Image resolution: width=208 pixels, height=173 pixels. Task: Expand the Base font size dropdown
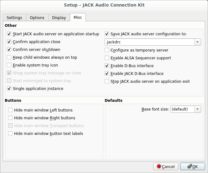(197, 109)
